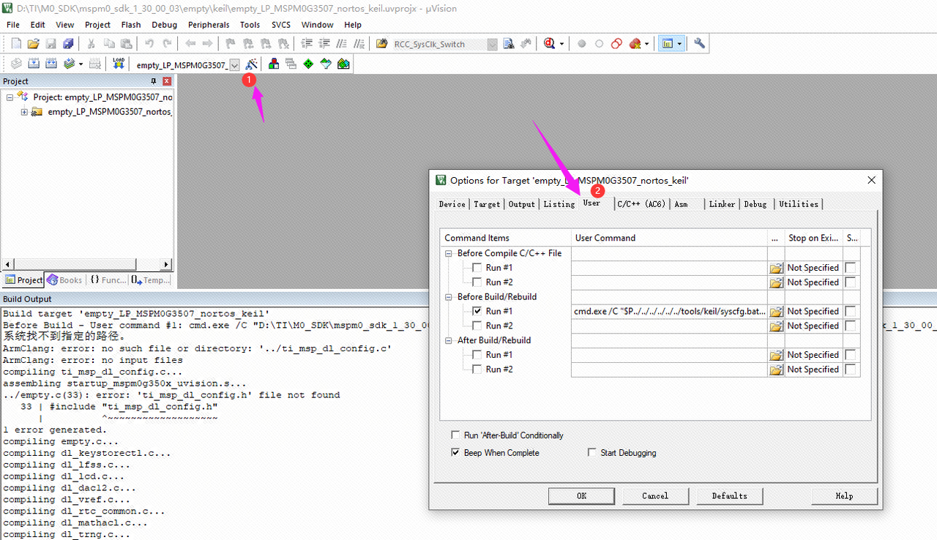
Task: Click the Defaults button
Action: coord(730,495)
